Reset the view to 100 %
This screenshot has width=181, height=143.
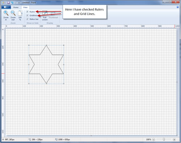20,15
